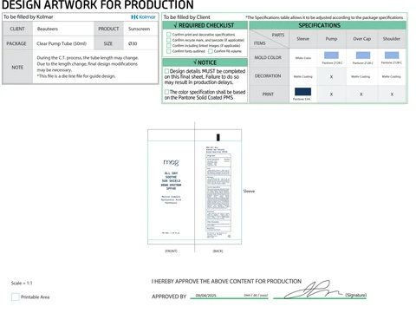Select the navy Sleeve print color swatch

pyautogui.click(x=302, y=92)
